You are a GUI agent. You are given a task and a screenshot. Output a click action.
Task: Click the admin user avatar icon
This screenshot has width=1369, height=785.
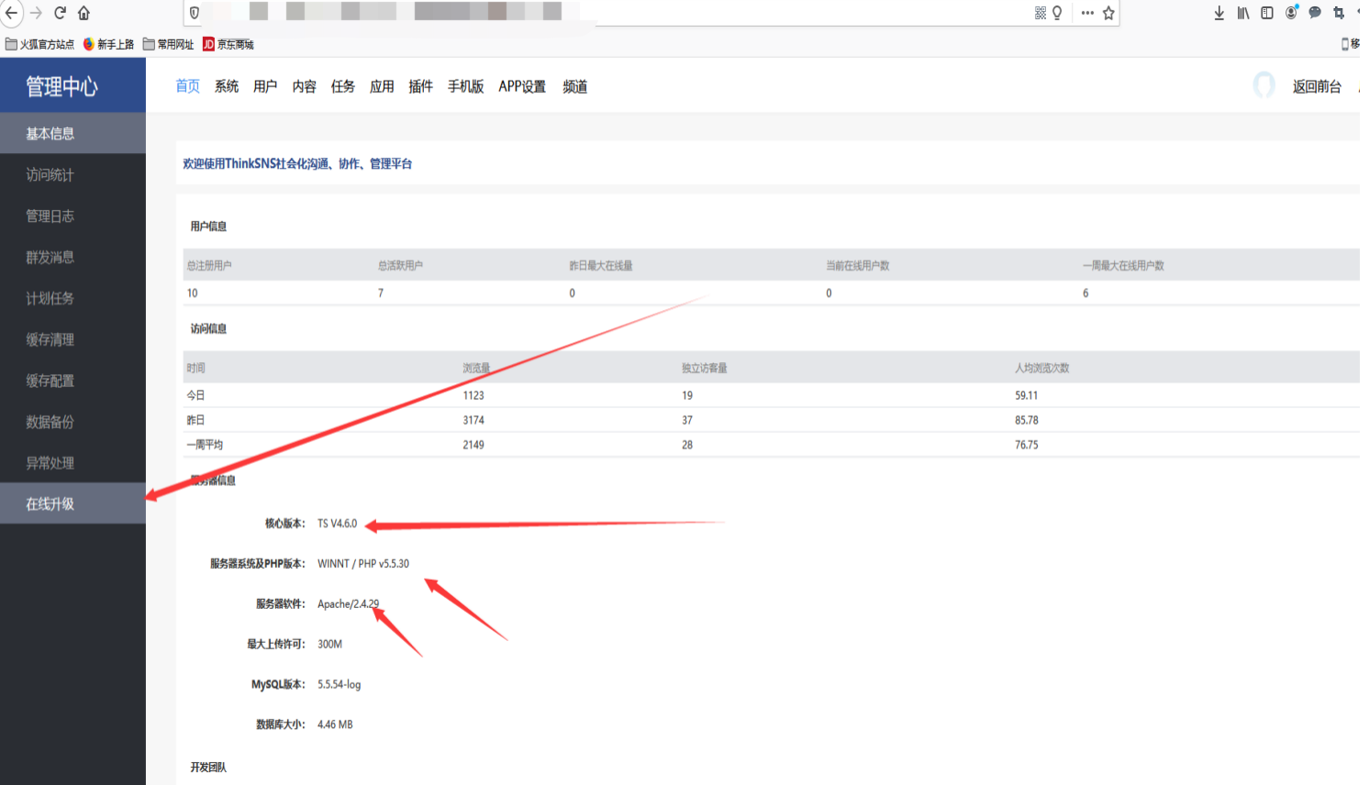1264,85
